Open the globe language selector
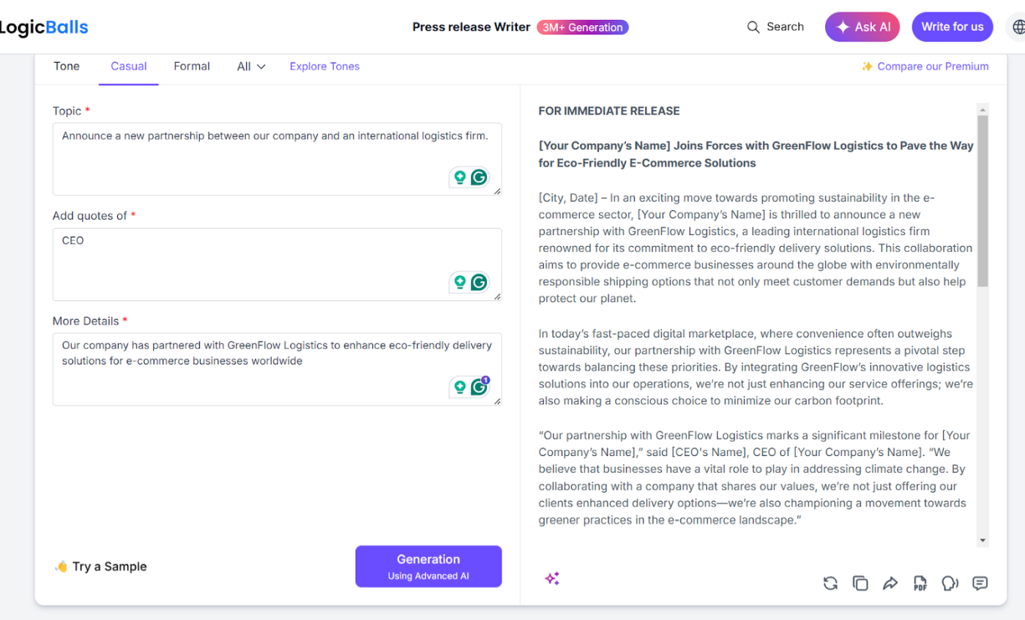The width and height of the screenshot is (1025, 620). [1018, 27]
